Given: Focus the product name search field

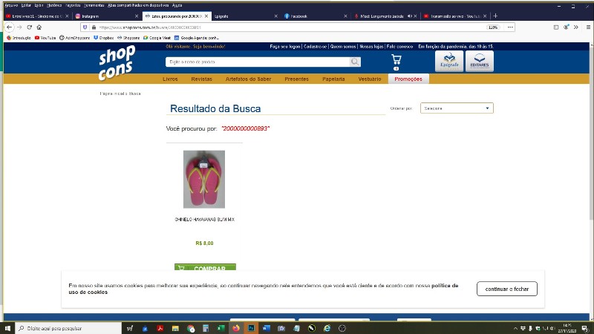Looking at the screenshot, I should [257, 62].
